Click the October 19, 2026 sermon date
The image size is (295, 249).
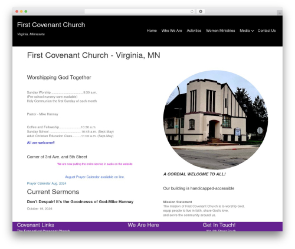(x=40, y=208)
